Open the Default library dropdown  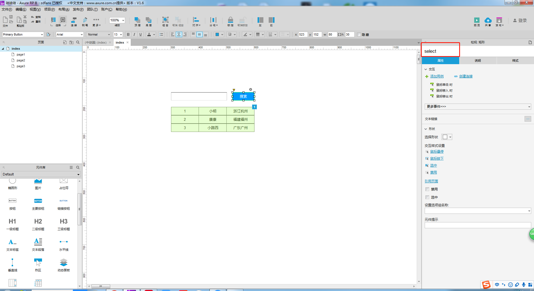pyautogui.click(x=41, y=174)
